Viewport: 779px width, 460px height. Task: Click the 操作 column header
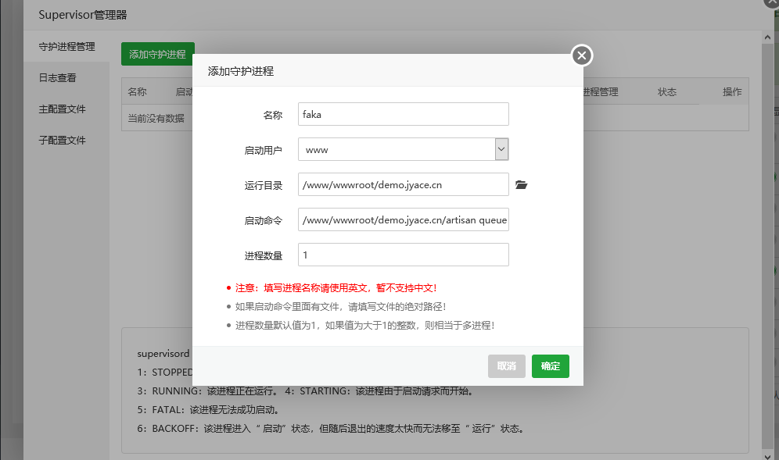732,92
